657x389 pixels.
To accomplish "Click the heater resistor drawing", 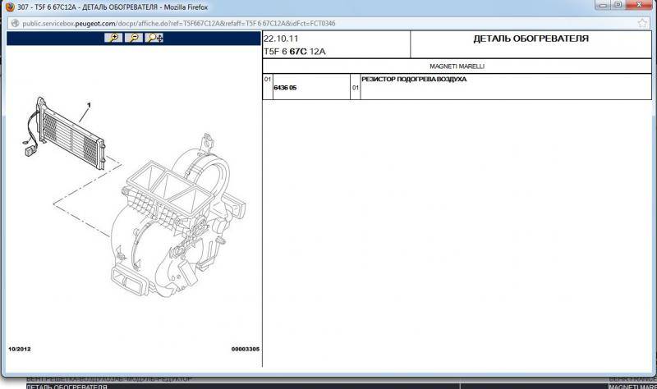I will pos(70,131).
